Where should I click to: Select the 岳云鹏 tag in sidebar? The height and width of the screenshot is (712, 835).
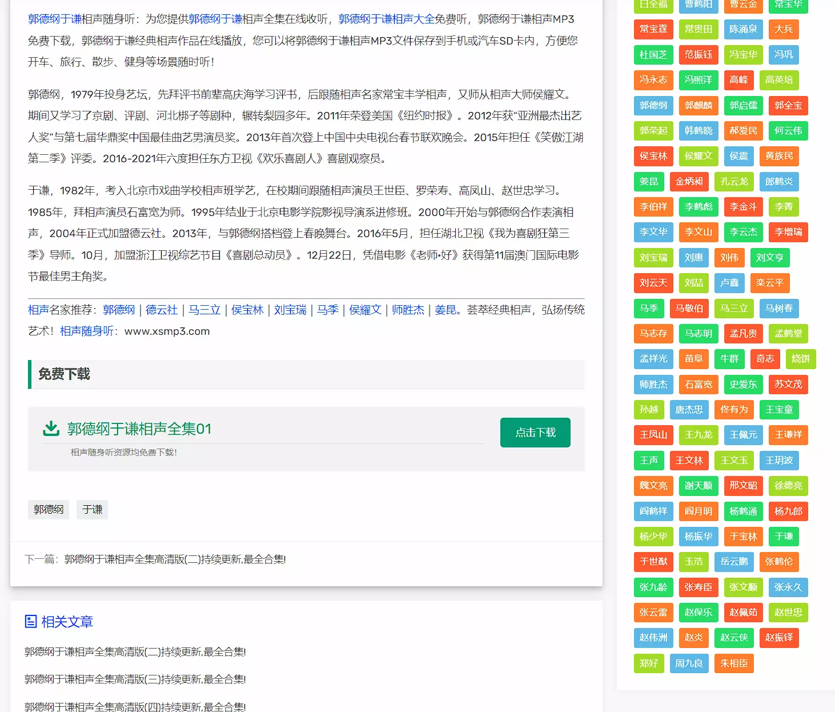point(734,561)
